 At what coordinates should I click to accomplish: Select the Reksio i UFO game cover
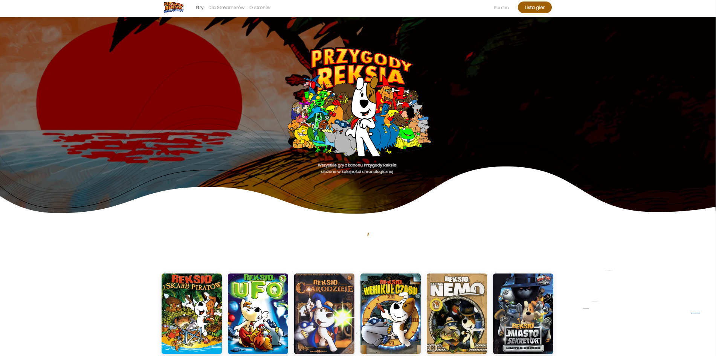[x=258, y=313]
